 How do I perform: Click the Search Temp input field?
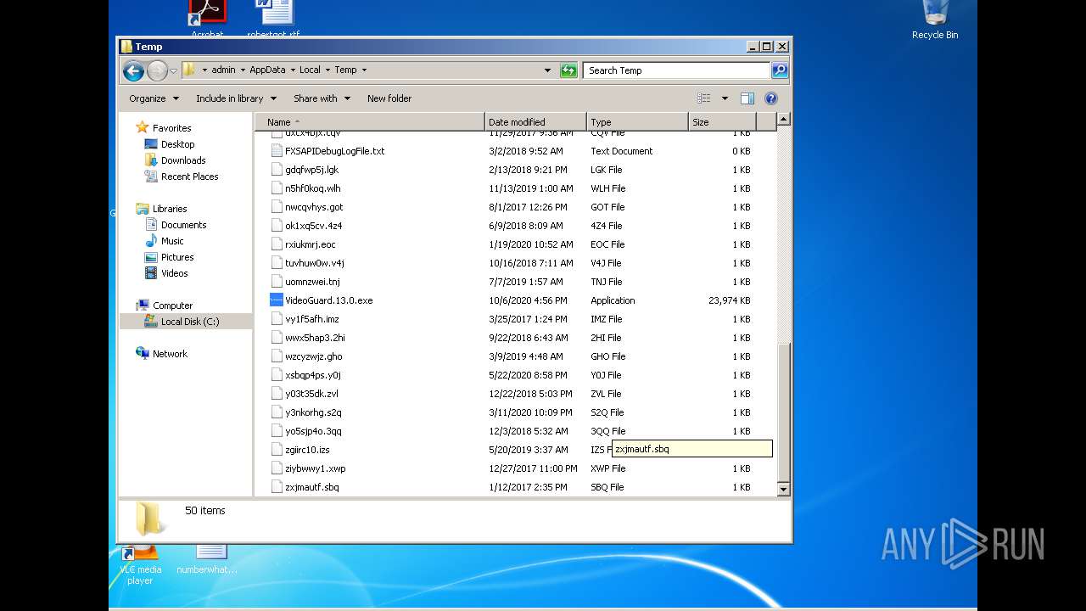677,70
